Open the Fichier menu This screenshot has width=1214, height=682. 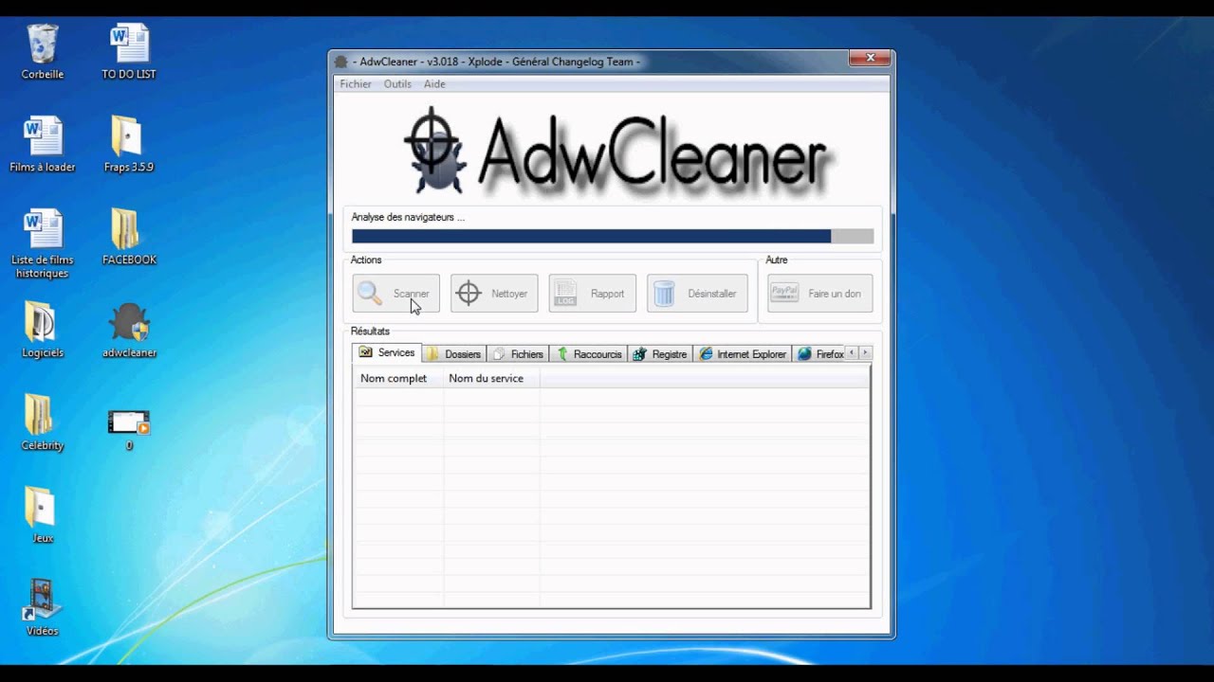(356, 84)
